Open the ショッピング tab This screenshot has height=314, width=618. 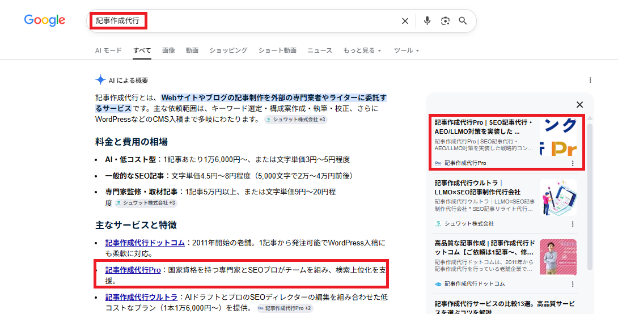[x=228, y=50]
